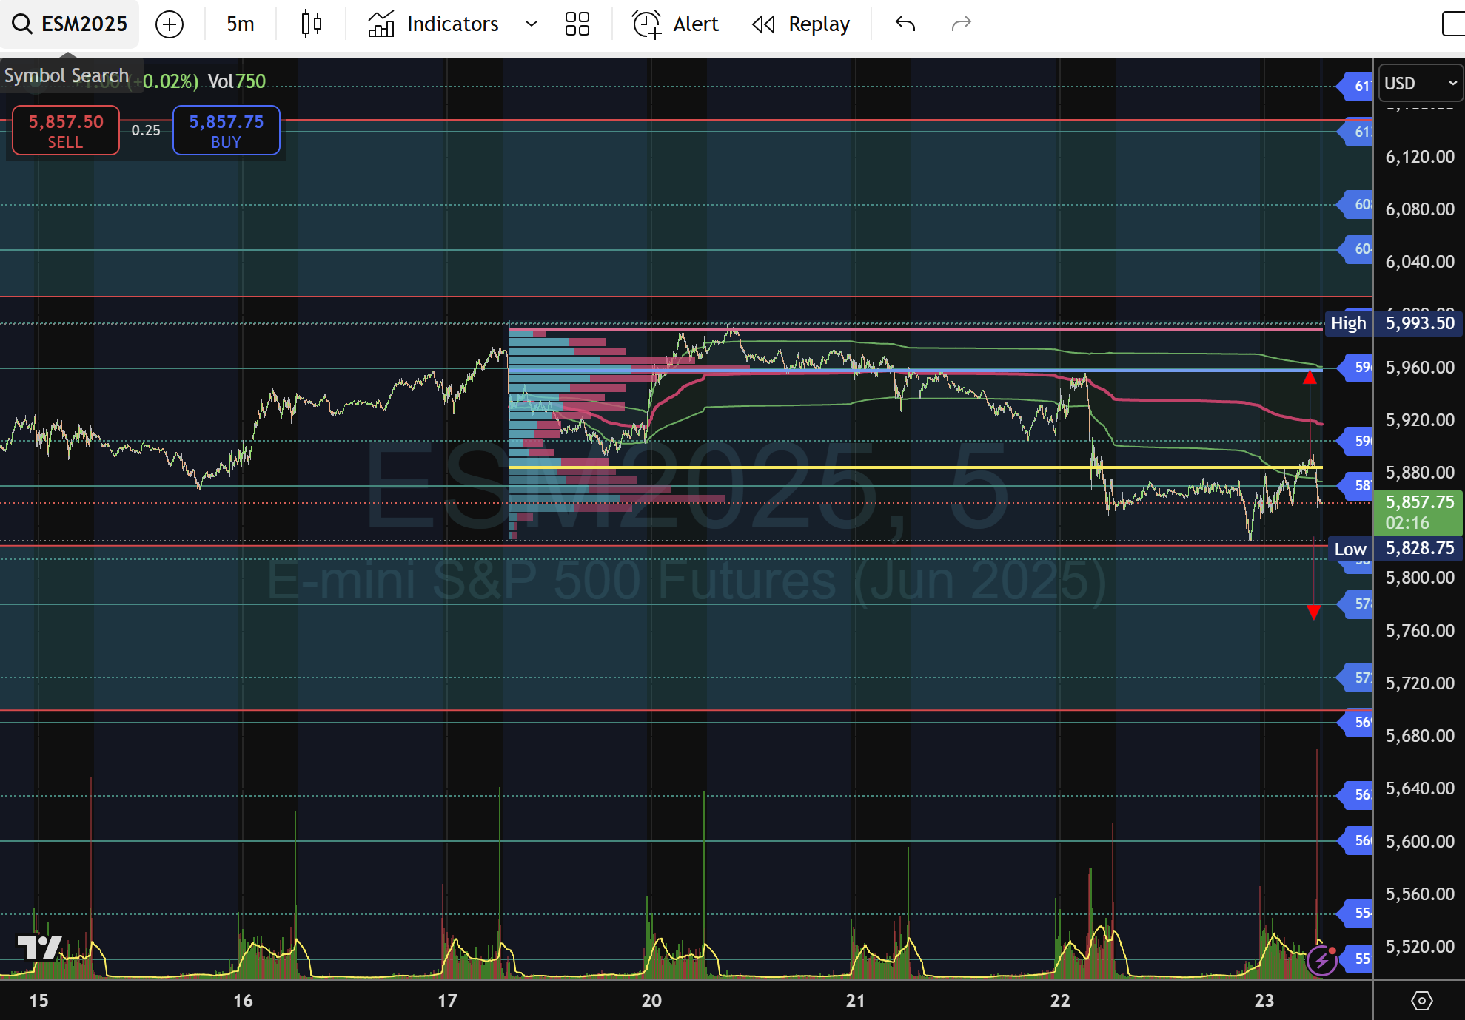The image size is (1465, 1020).
Task: Click the 5,800.00 price axis label
Action: pyautogui.click(x=1420, y=578)
